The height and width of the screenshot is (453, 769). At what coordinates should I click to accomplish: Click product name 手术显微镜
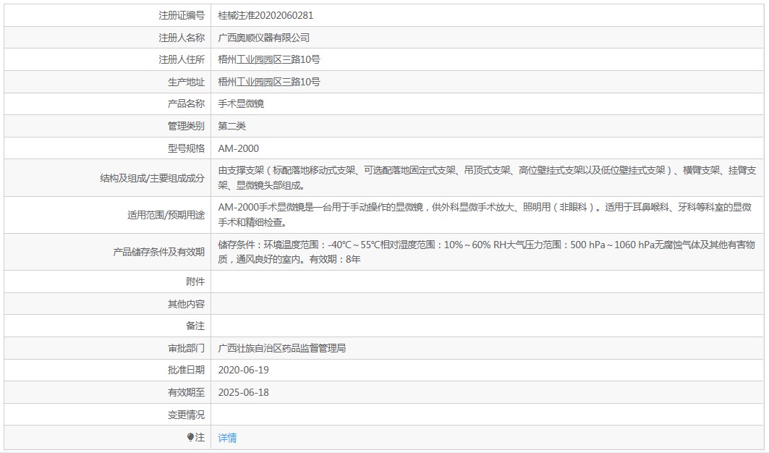click(241, 103)
